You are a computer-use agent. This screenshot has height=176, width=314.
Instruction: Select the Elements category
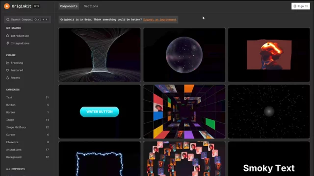coord(27,142)
